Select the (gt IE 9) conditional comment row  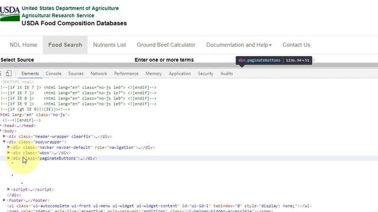click(x=35, y=110)
